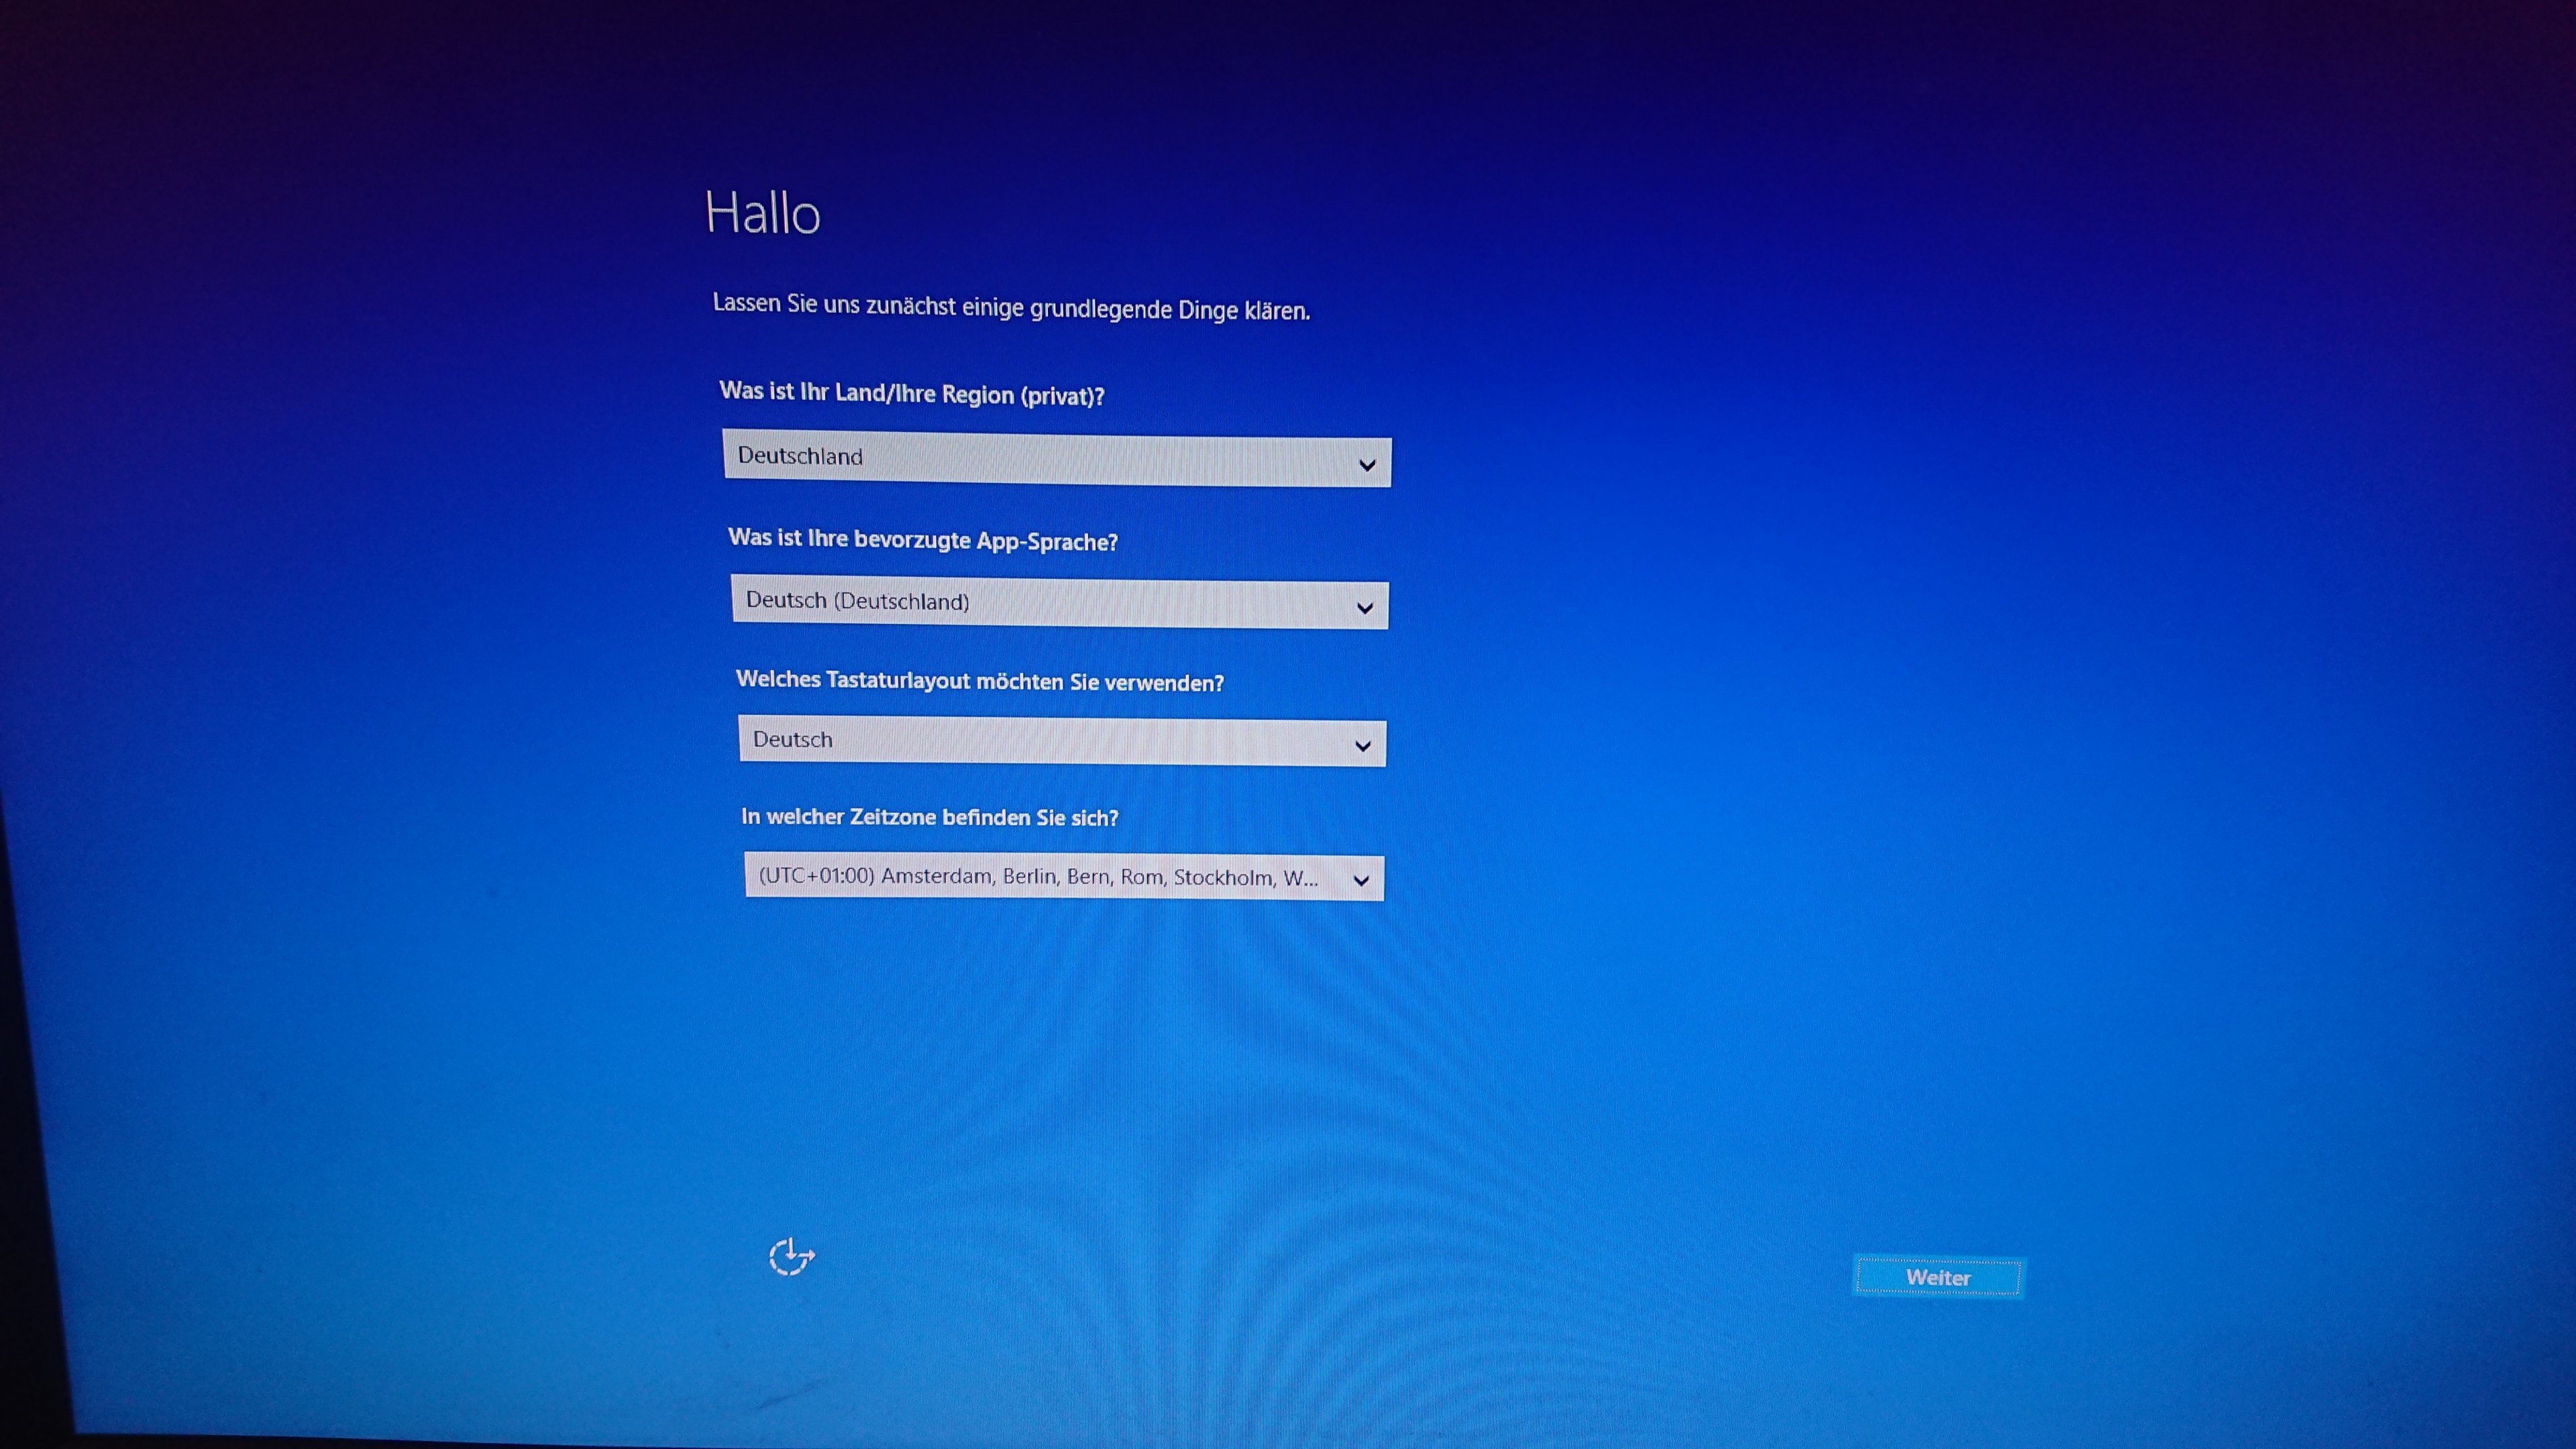Click the 'Lassen Sie uns zunächst' subtitle text
The height and width of the screenshot is (1449, 2576).
click(1010, 307)
